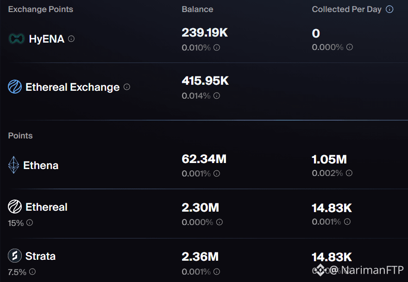Screen dimensions: 408x282
Task: Click the 1.05M Ethena collected value
Action: tap(329, 159)
